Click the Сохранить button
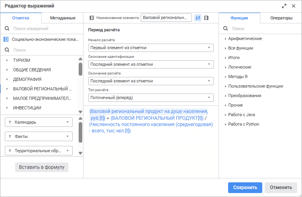The width and height of the screenshot is (302, 197). pos(245,187)
